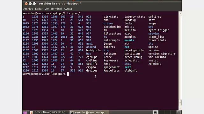Select servidor@servidor-laptop taskbar button
This screenshot has height=114, width=204.
89,112
